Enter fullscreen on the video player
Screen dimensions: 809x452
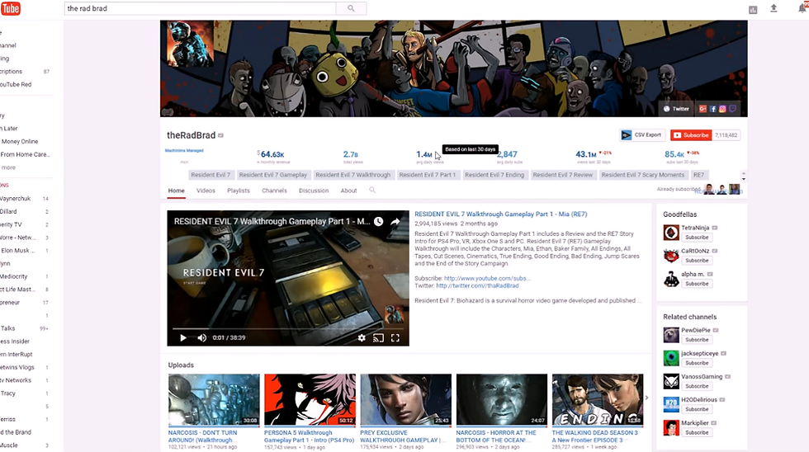(x=395, y=337)
